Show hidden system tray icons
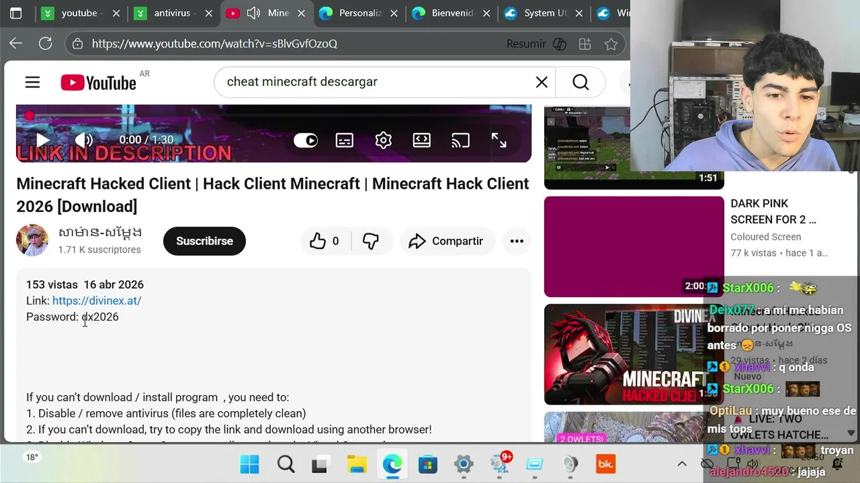Screen dimensions: 860x483 click(x=682, y=464)
